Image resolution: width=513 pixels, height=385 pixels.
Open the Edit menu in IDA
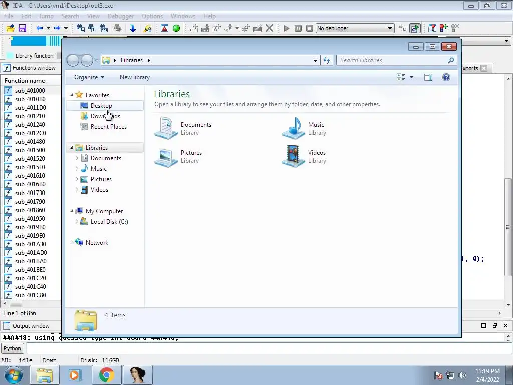tap(26, 16)
